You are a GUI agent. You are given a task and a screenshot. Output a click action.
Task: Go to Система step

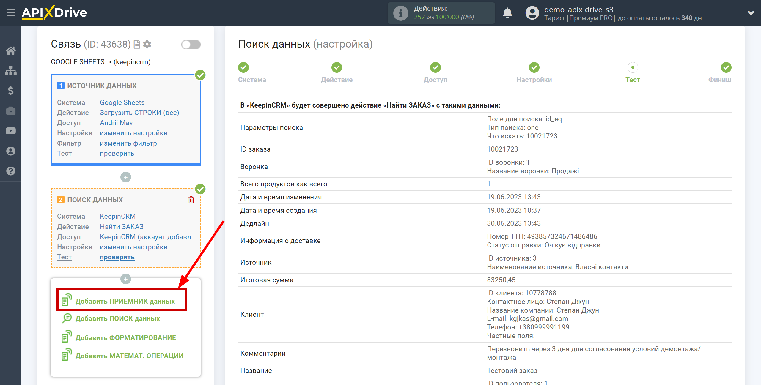point(243,67)
